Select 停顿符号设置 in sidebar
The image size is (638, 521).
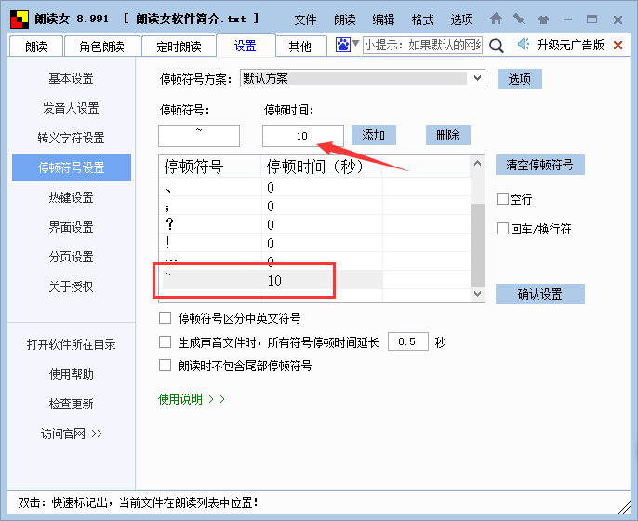[72, 167]
